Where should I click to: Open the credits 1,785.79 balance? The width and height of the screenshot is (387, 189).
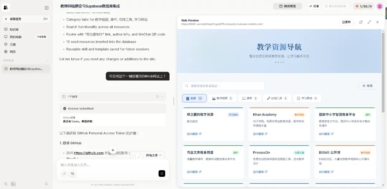(363, 6)
